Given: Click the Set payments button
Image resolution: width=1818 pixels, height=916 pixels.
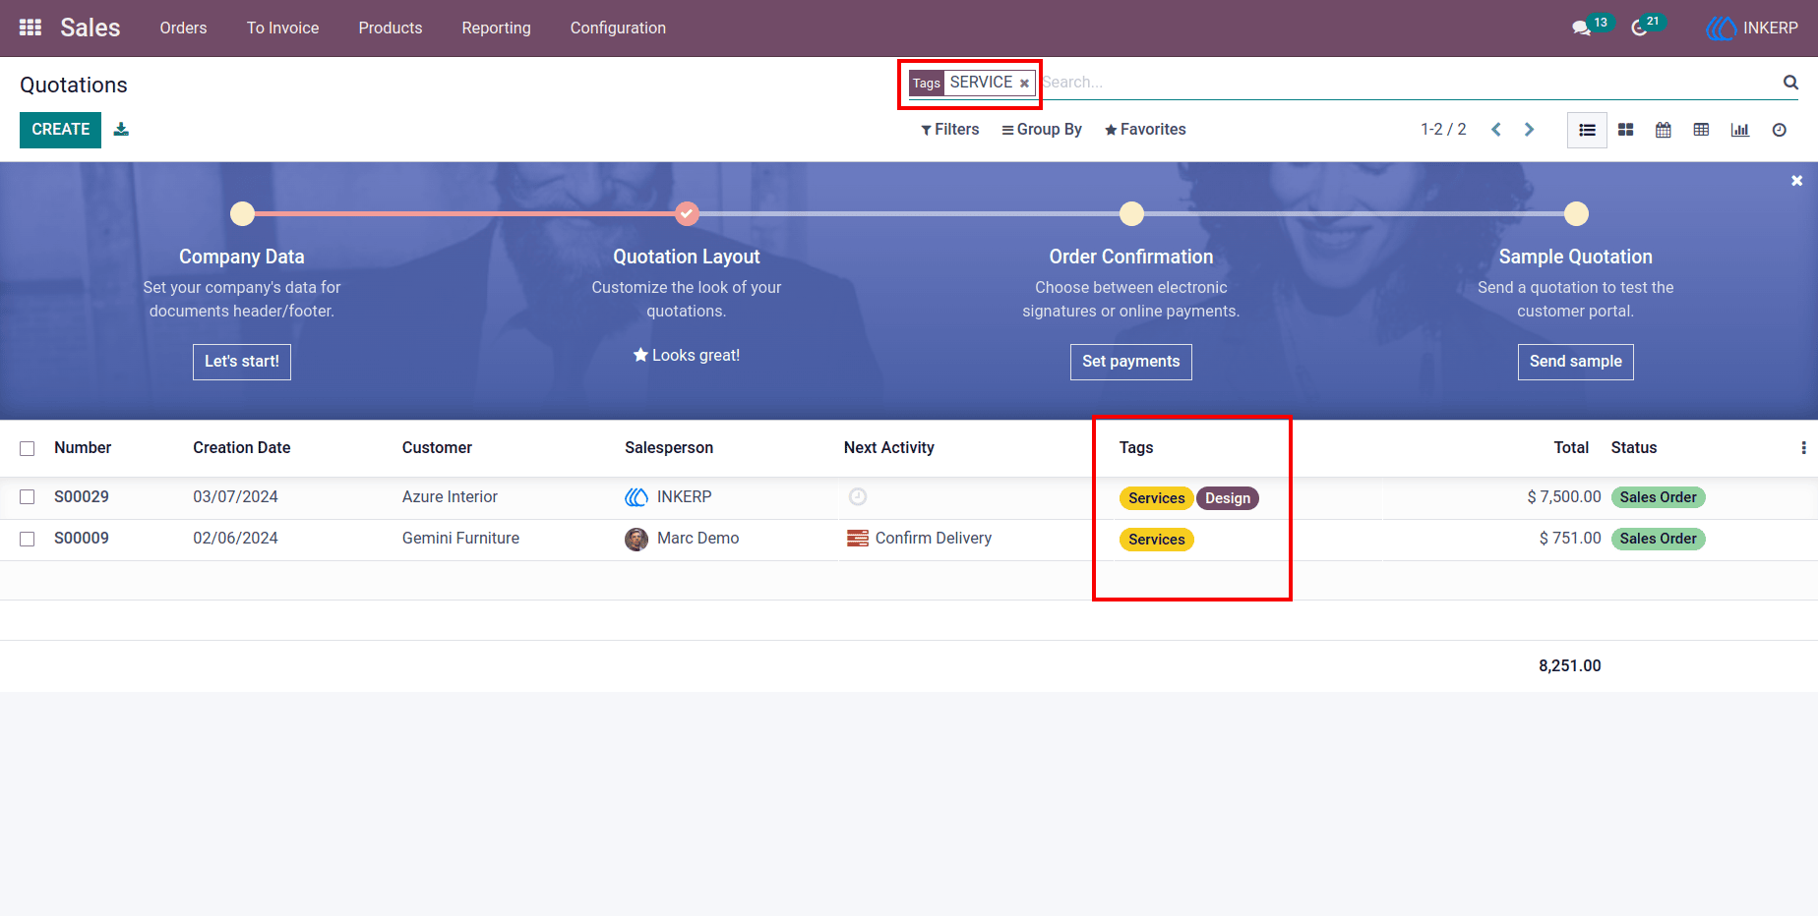Looking at the screenshot, I should coord(1131,362).
